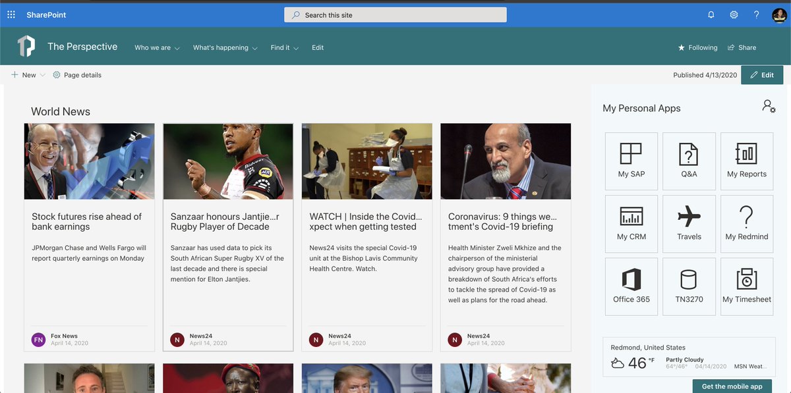The image size is (791, 393).
Task: Open the SharePoint settings gear
Action: pyautogui.click(x=734, y=14)
